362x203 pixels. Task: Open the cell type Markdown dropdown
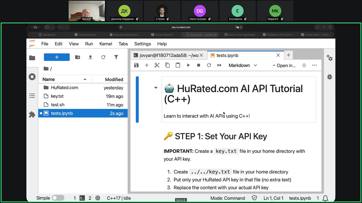click(243, 65)
